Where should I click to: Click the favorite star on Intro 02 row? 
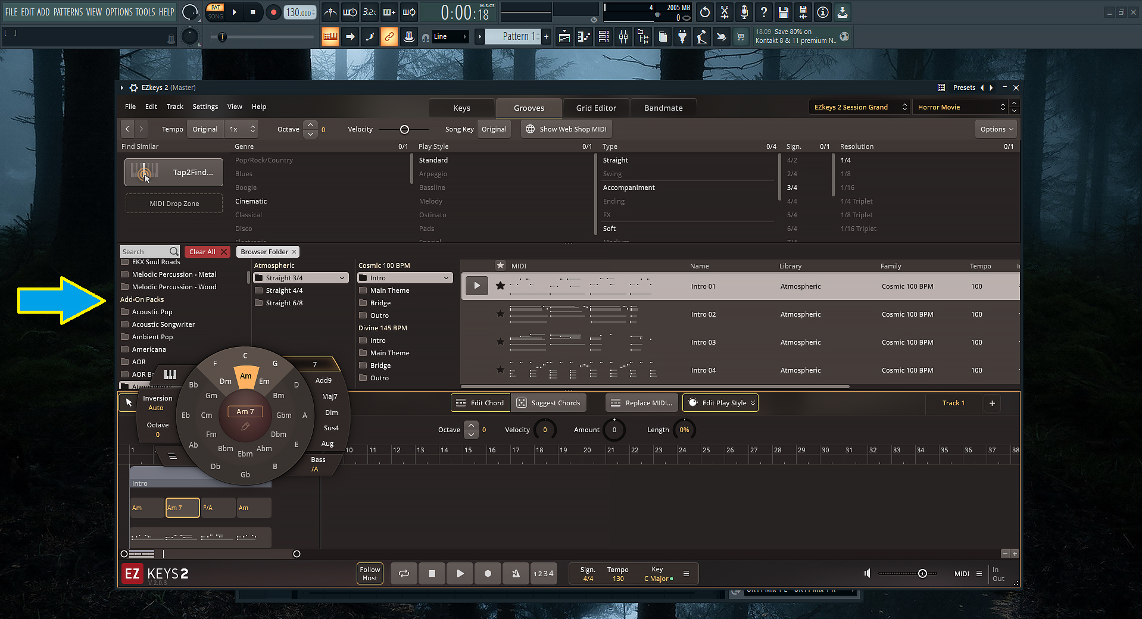tap(500, 314)
